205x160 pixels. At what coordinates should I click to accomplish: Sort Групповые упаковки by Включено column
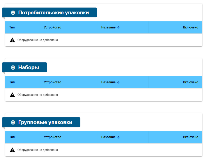190,137
